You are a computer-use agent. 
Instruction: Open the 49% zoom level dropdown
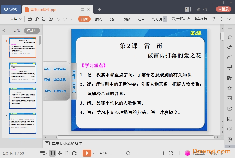pyautogui.click(x=105, y=153)
